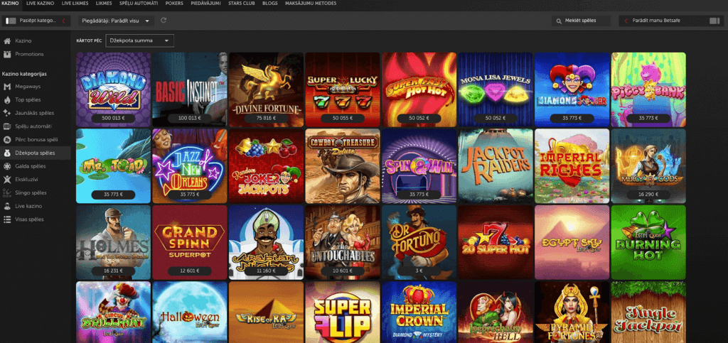Open the Jingle Jackpot game thumbnail
The height and width of the screenshot is (343, 728).
pos(648,312)
